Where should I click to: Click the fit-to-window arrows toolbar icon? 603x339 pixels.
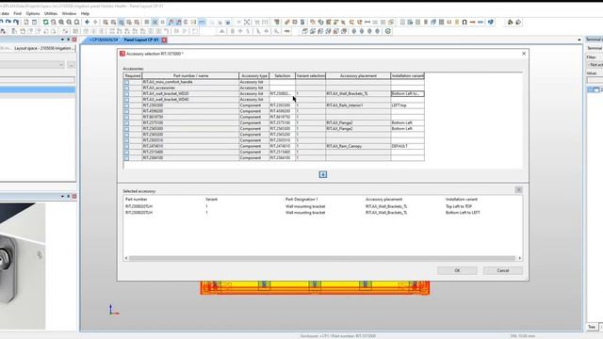(x=247, y=23)
